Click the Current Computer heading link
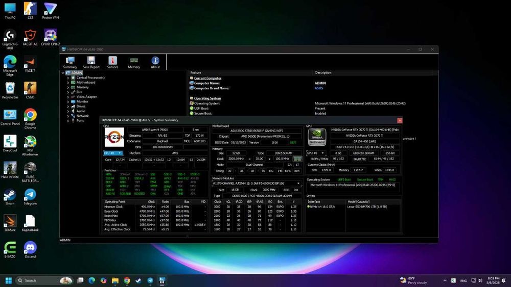Screen dimensions: 511x287 click(207, 78)
